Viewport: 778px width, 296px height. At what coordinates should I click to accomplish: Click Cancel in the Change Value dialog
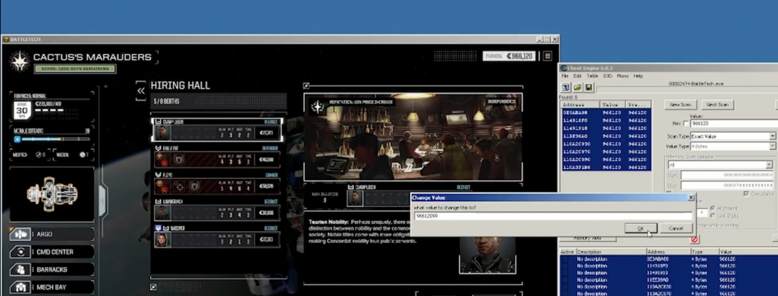click(675, 228)
